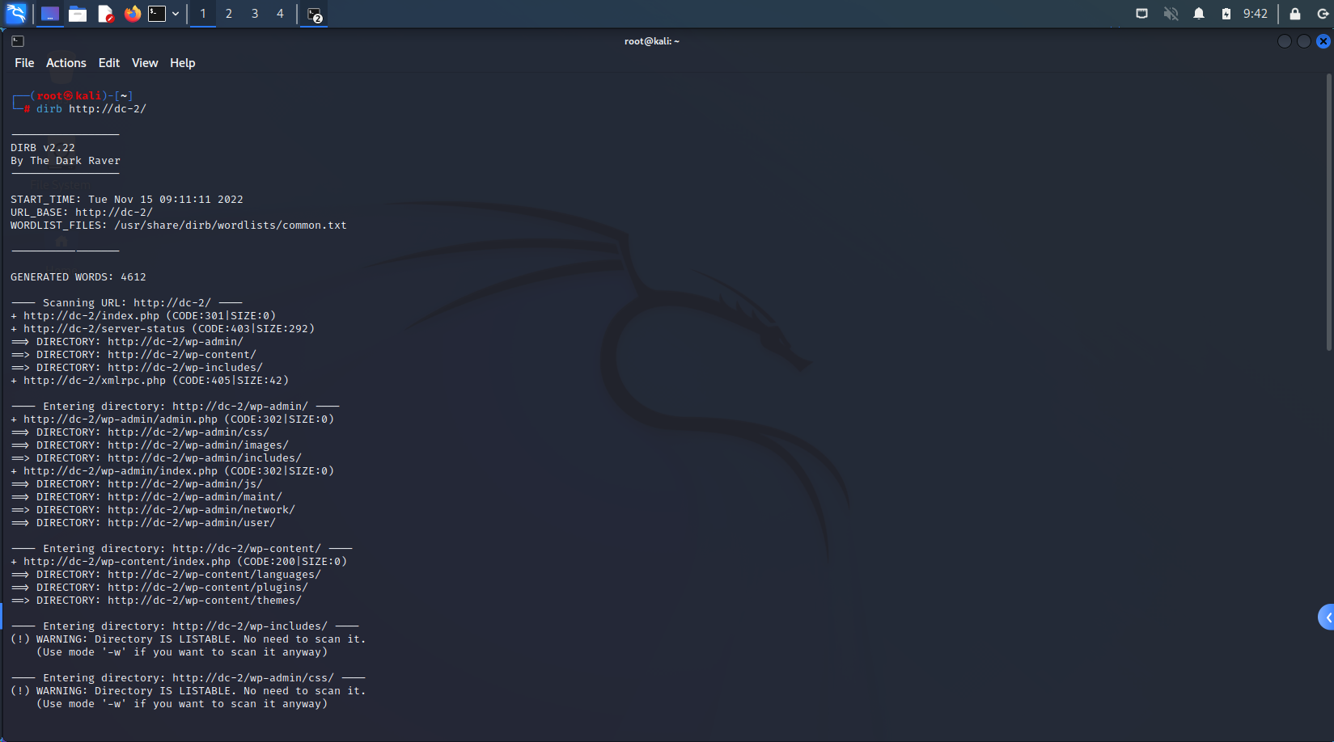Click 'http://dc-2/wp-content/themes/' directory line

pos(156,601)
